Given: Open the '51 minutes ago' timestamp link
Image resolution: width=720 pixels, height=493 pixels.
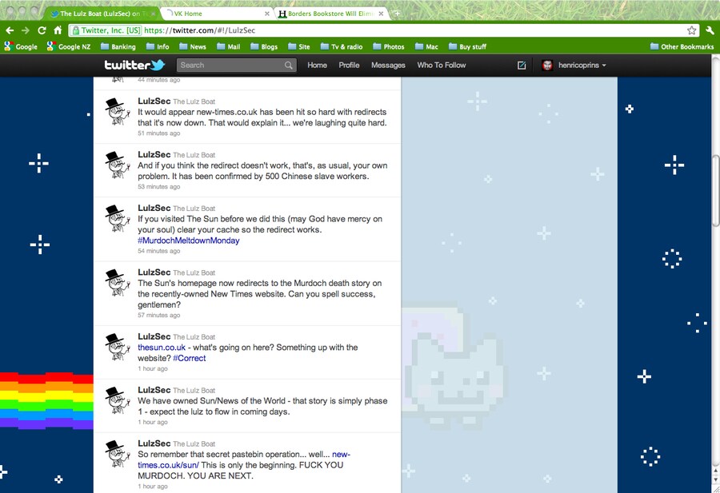Looking at the screenshot, I should pos(159,133).
